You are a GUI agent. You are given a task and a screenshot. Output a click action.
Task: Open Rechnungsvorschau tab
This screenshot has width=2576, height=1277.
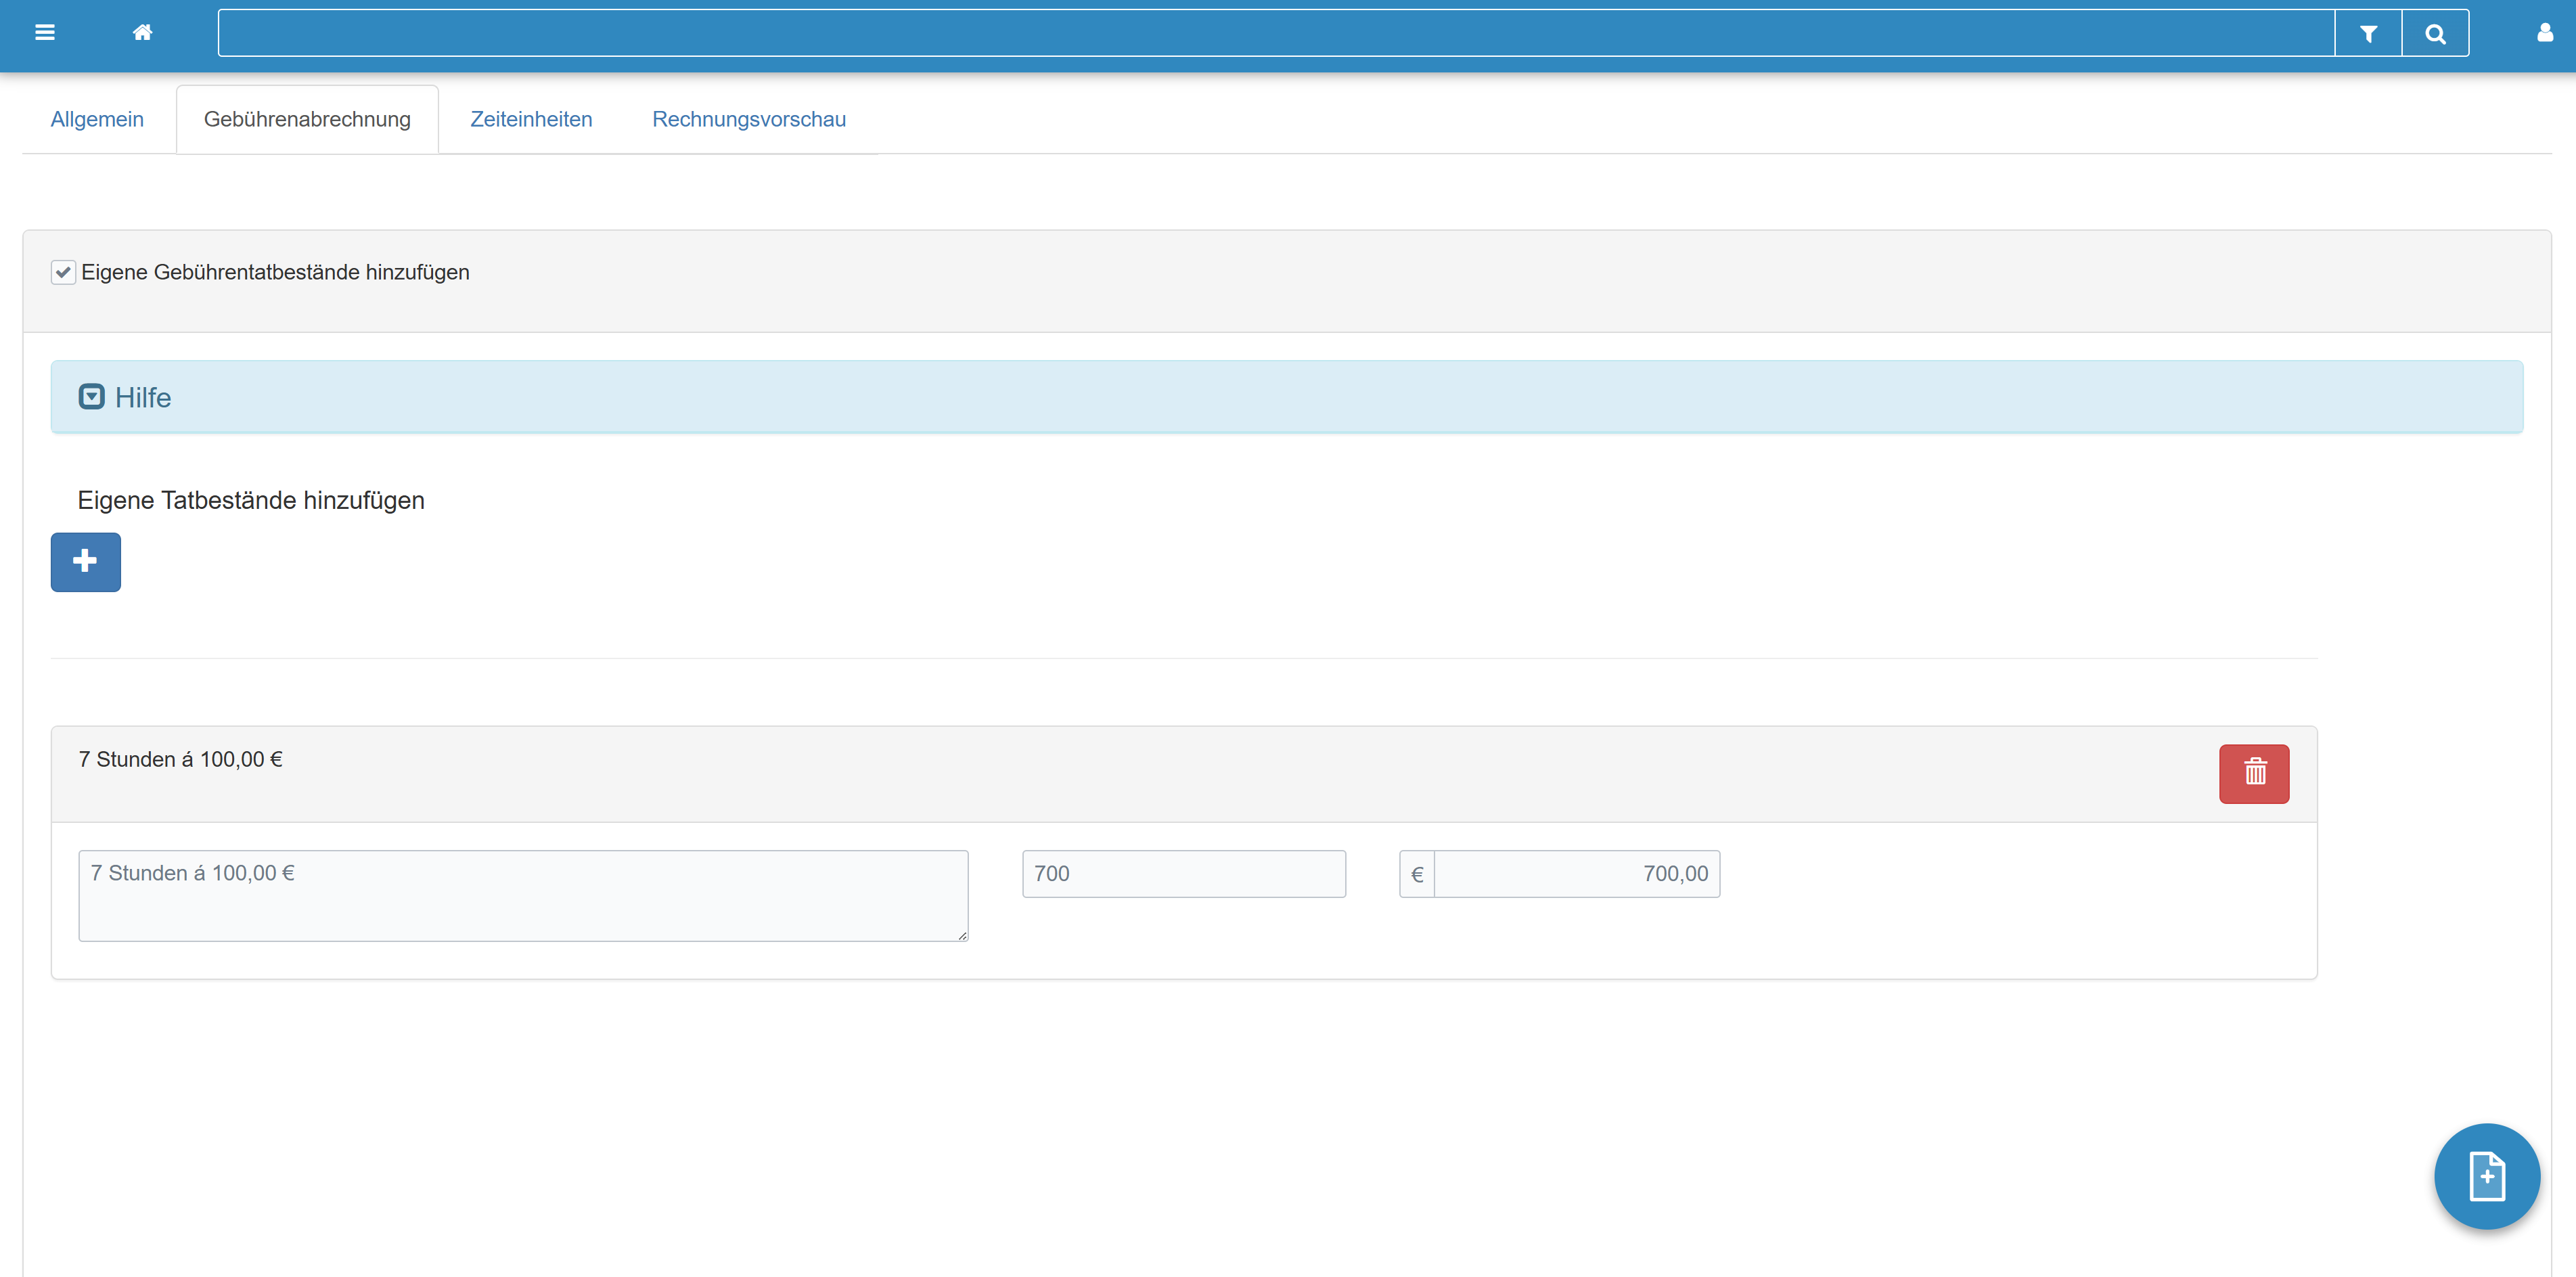[748, 120]
